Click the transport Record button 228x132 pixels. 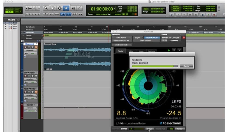(214, 15)
